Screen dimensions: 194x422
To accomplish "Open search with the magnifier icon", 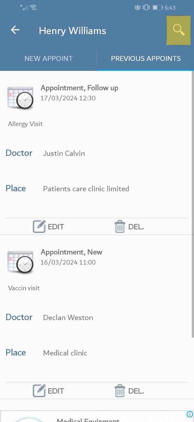I will point(179,30).
